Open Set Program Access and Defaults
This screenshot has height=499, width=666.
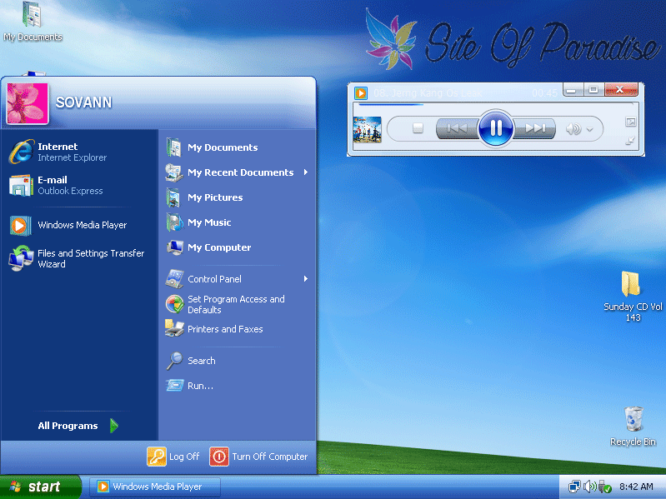click(x=238, y=304)
